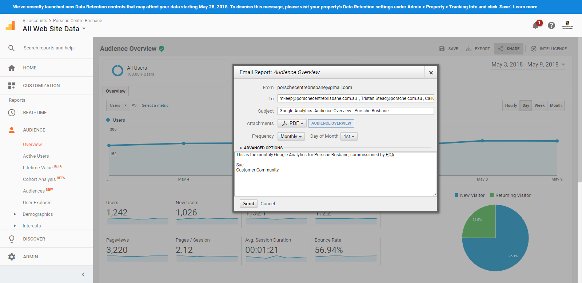Collapse the sidebar with the chevron arrow
The height and width of the screenshot is (283, 582).
point(83,275)
